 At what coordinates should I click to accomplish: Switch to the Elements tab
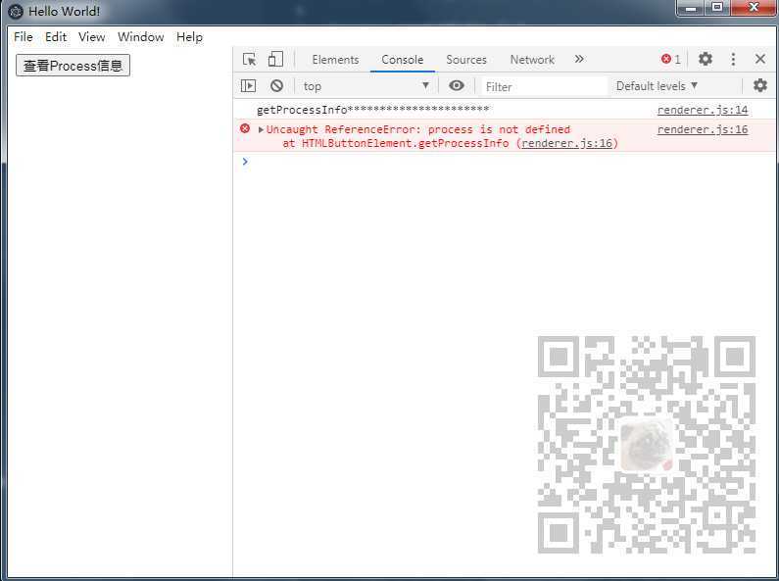click(x=335, y=60)
